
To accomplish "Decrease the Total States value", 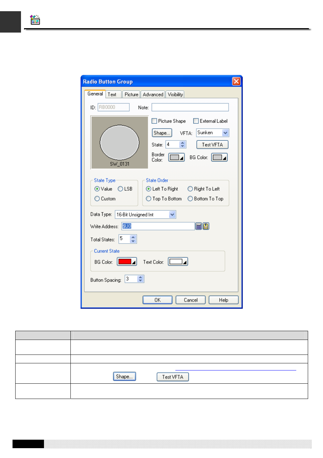I will point(133,241).
